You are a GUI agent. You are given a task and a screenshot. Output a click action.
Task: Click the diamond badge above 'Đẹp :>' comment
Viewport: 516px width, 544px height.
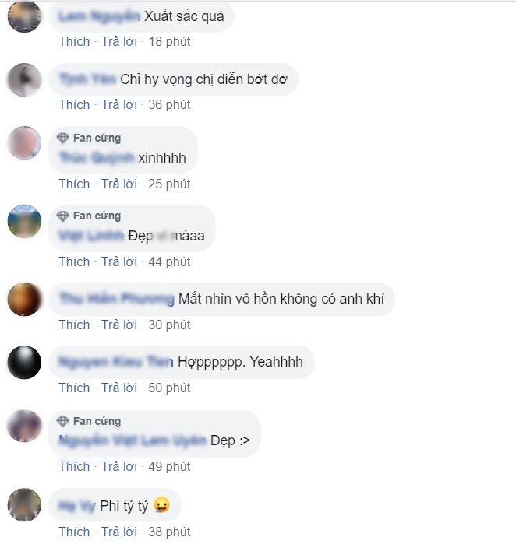(63, 422)
